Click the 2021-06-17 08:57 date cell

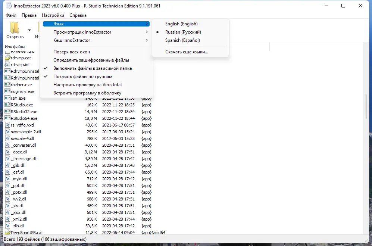pyautogui.click(x=118, y=125)
